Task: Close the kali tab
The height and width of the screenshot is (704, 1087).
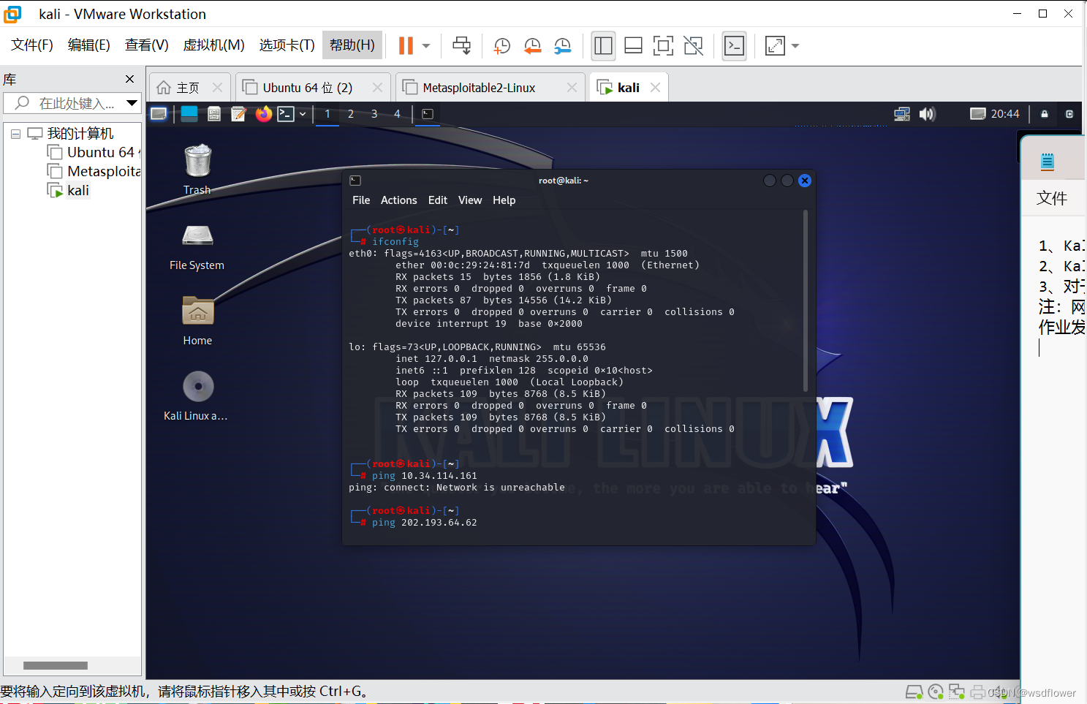Action: 655,88
